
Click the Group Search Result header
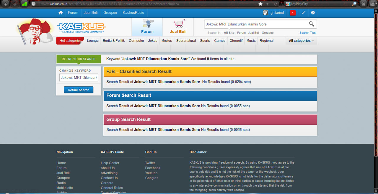[x=210, y=119]
